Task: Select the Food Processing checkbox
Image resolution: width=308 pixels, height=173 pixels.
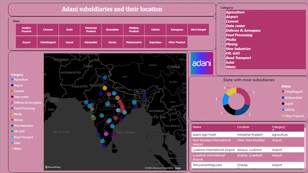Action: [x=222, y=35]
